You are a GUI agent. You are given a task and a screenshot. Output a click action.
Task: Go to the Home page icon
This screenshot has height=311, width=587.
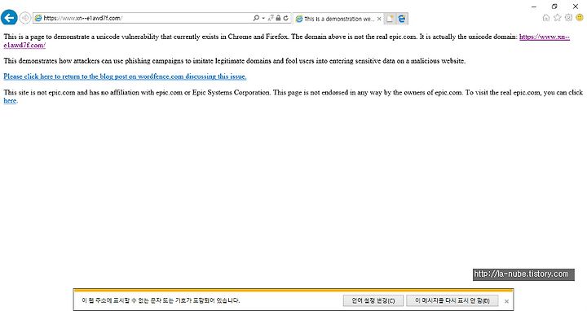click(x=546, y=18)
